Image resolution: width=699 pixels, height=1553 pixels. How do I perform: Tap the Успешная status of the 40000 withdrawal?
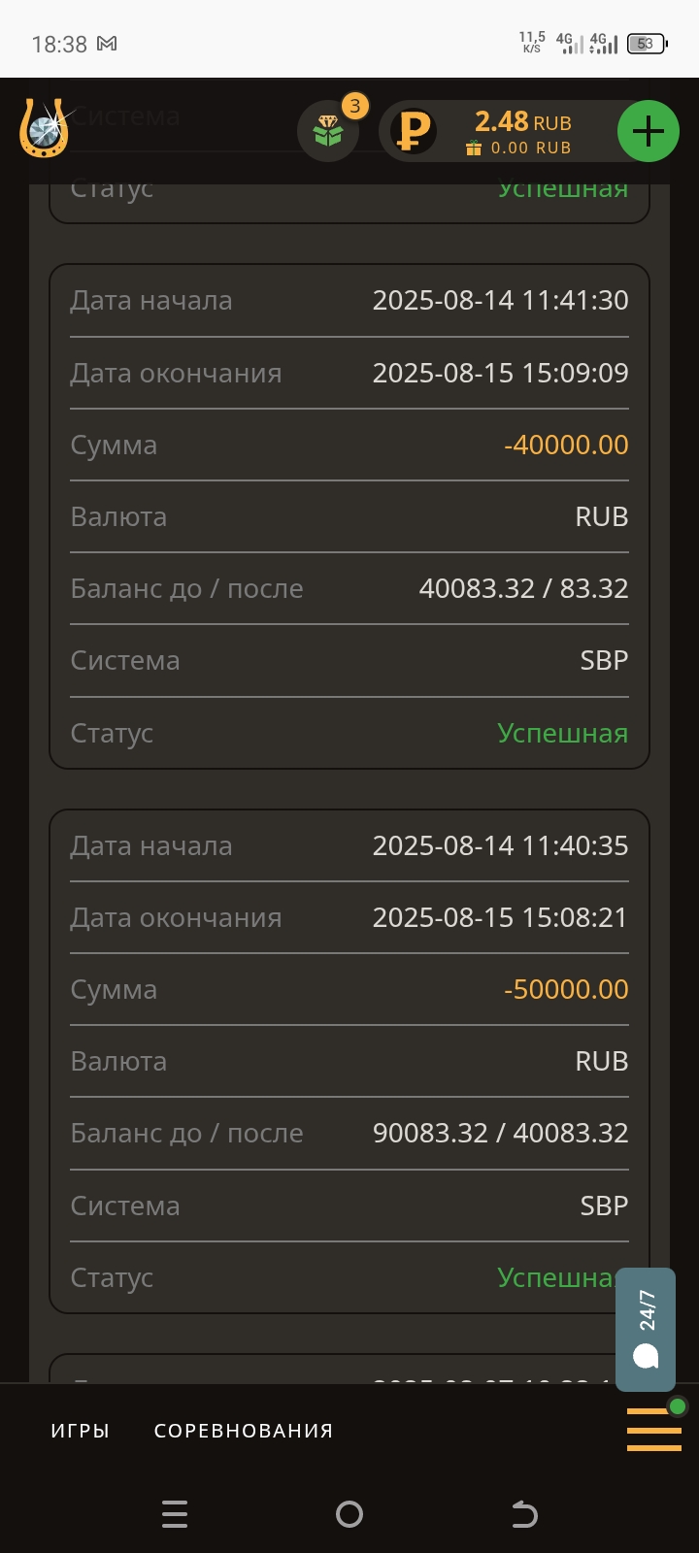coord(562,733)
